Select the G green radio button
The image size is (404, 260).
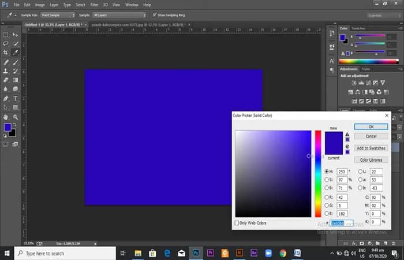point(327,205)
